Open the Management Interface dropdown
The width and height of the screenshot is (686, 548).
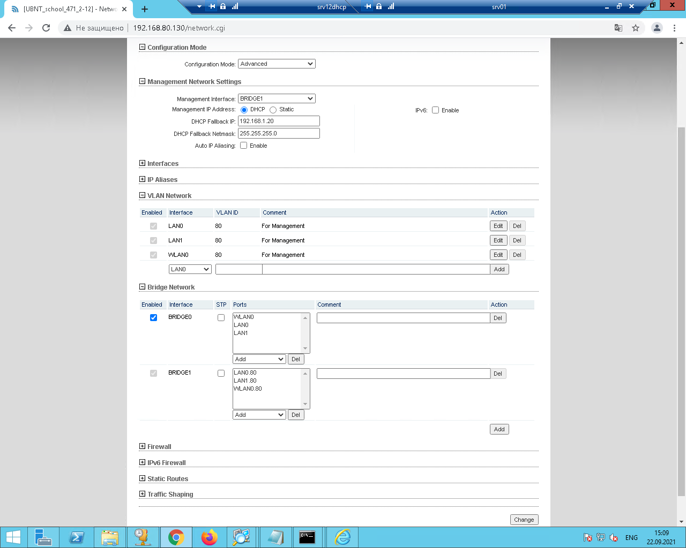coord(277,98)
